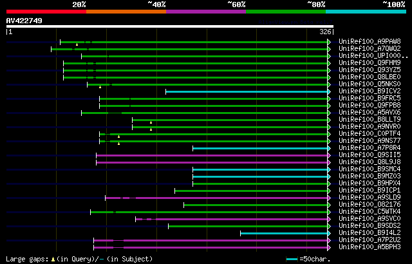This screenshot has height=264, width=412.
Task: Click the UniRef100_Q8LBE0 label
Action: (370, 77)
